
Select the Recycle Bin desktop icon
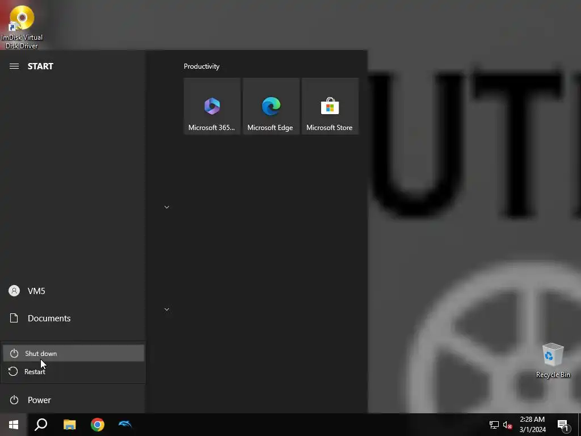[553, 360]
